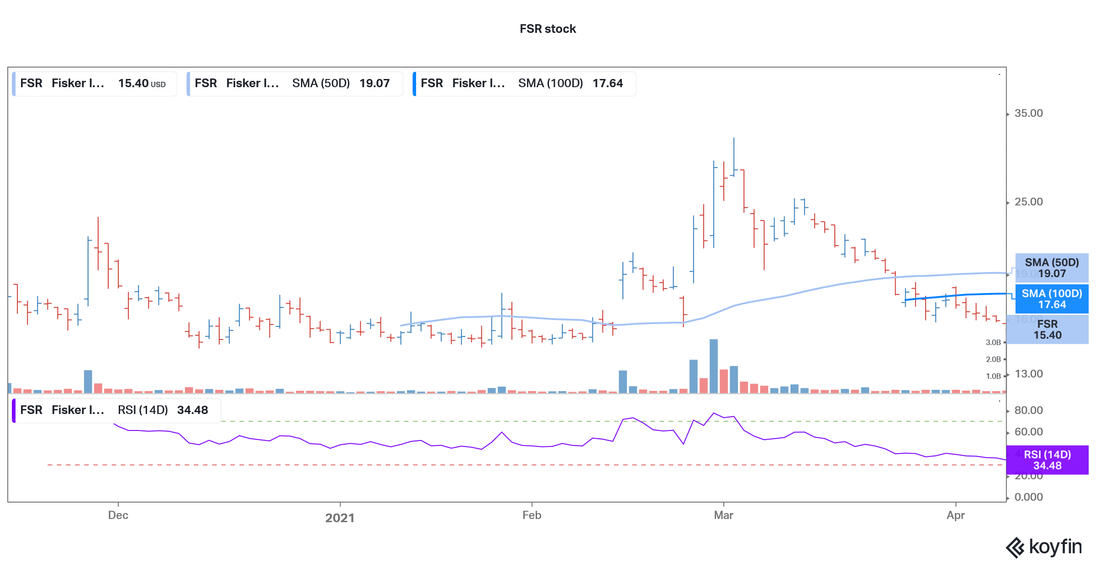Click the Feb date axis label
Image resolution: width=1096 pixels, height=566 pixels.
click(x=532, y=515)
